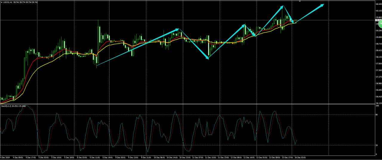Click the 12 Dec 16:01 time label
This screenshot has height=160, width=382.
pos(250,157)
